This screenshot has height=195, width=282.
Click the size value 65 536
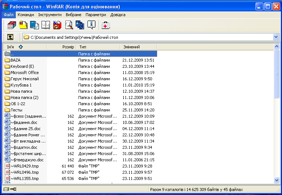68,179
